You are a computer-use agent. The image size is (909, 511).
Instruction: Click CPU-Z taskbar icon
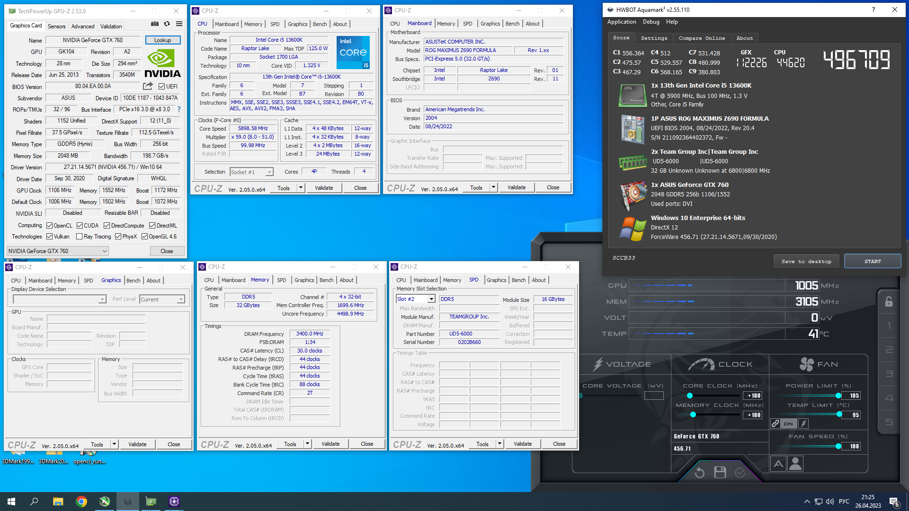[174, 502]
